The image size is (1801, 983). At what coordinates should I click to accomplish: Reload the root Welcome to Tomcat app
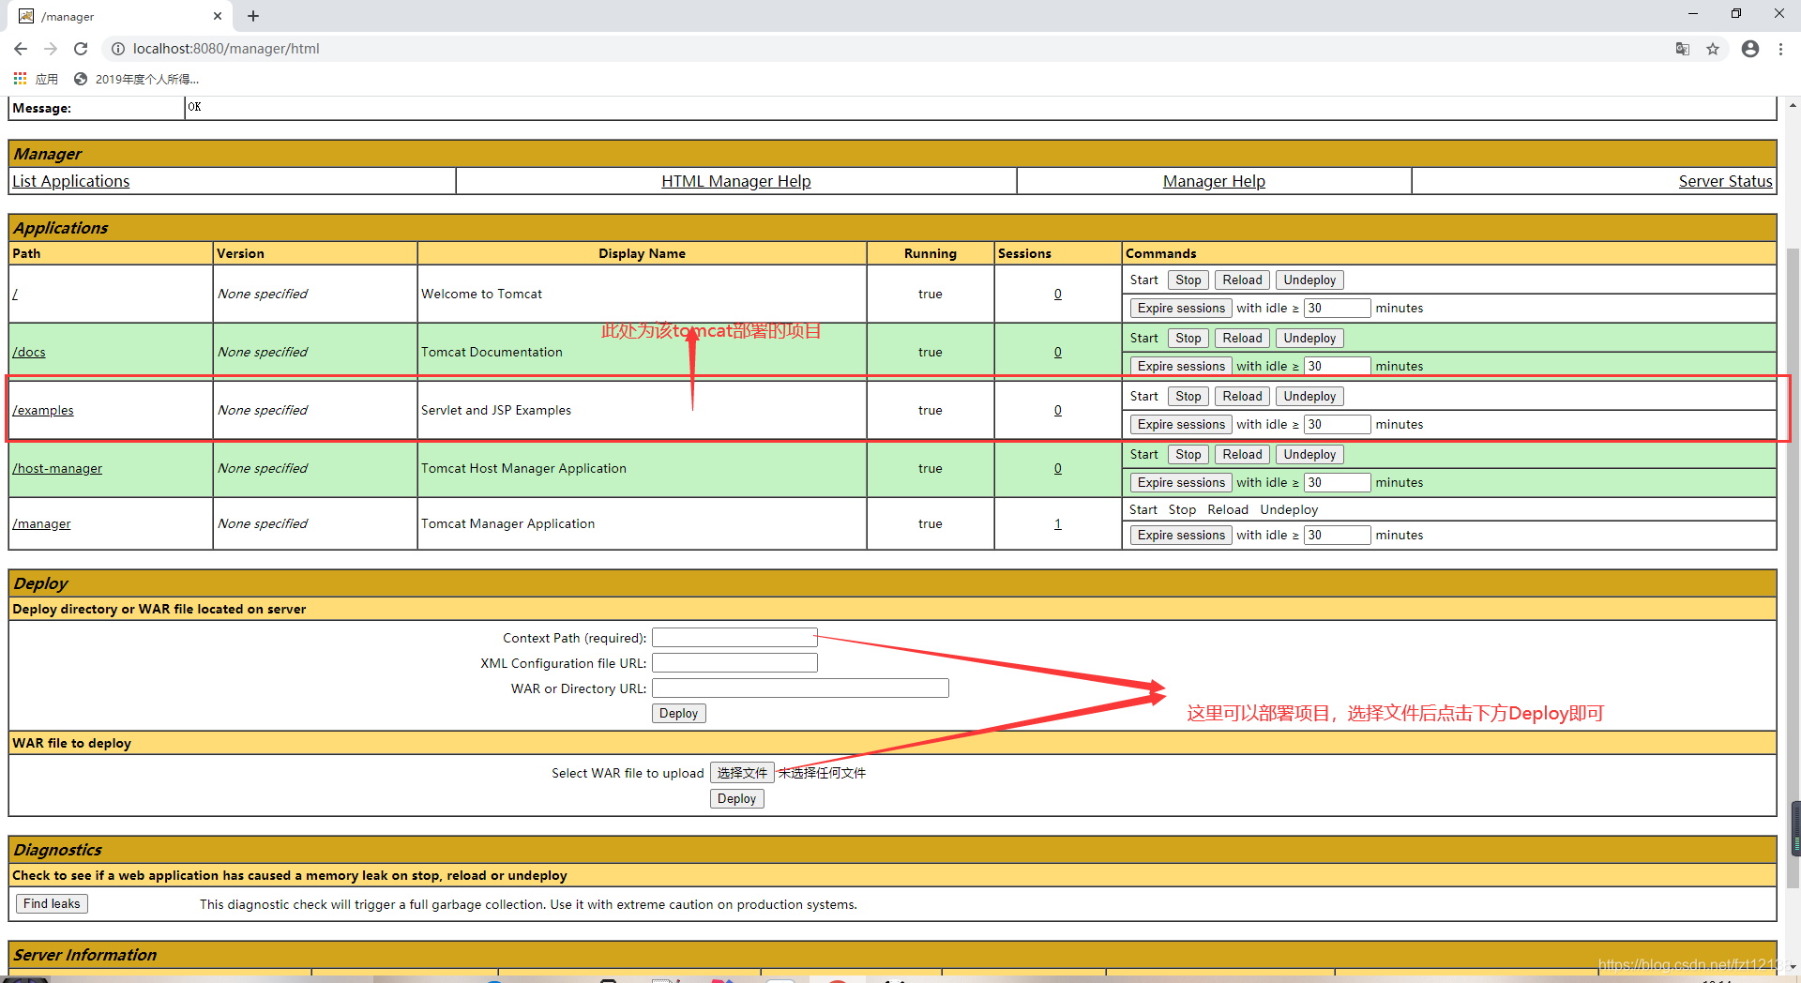click(1242, 280)
